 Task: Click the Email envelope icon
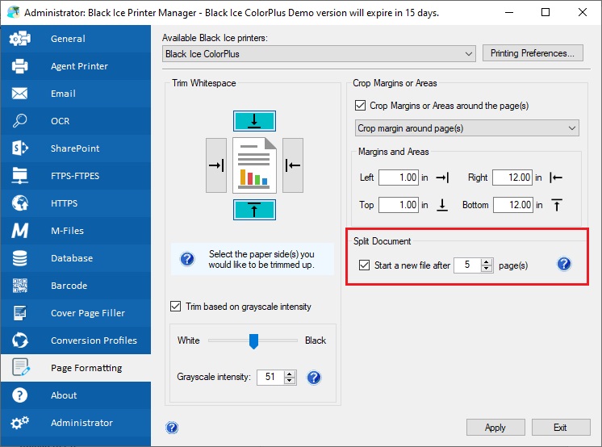tap(19, 94)
